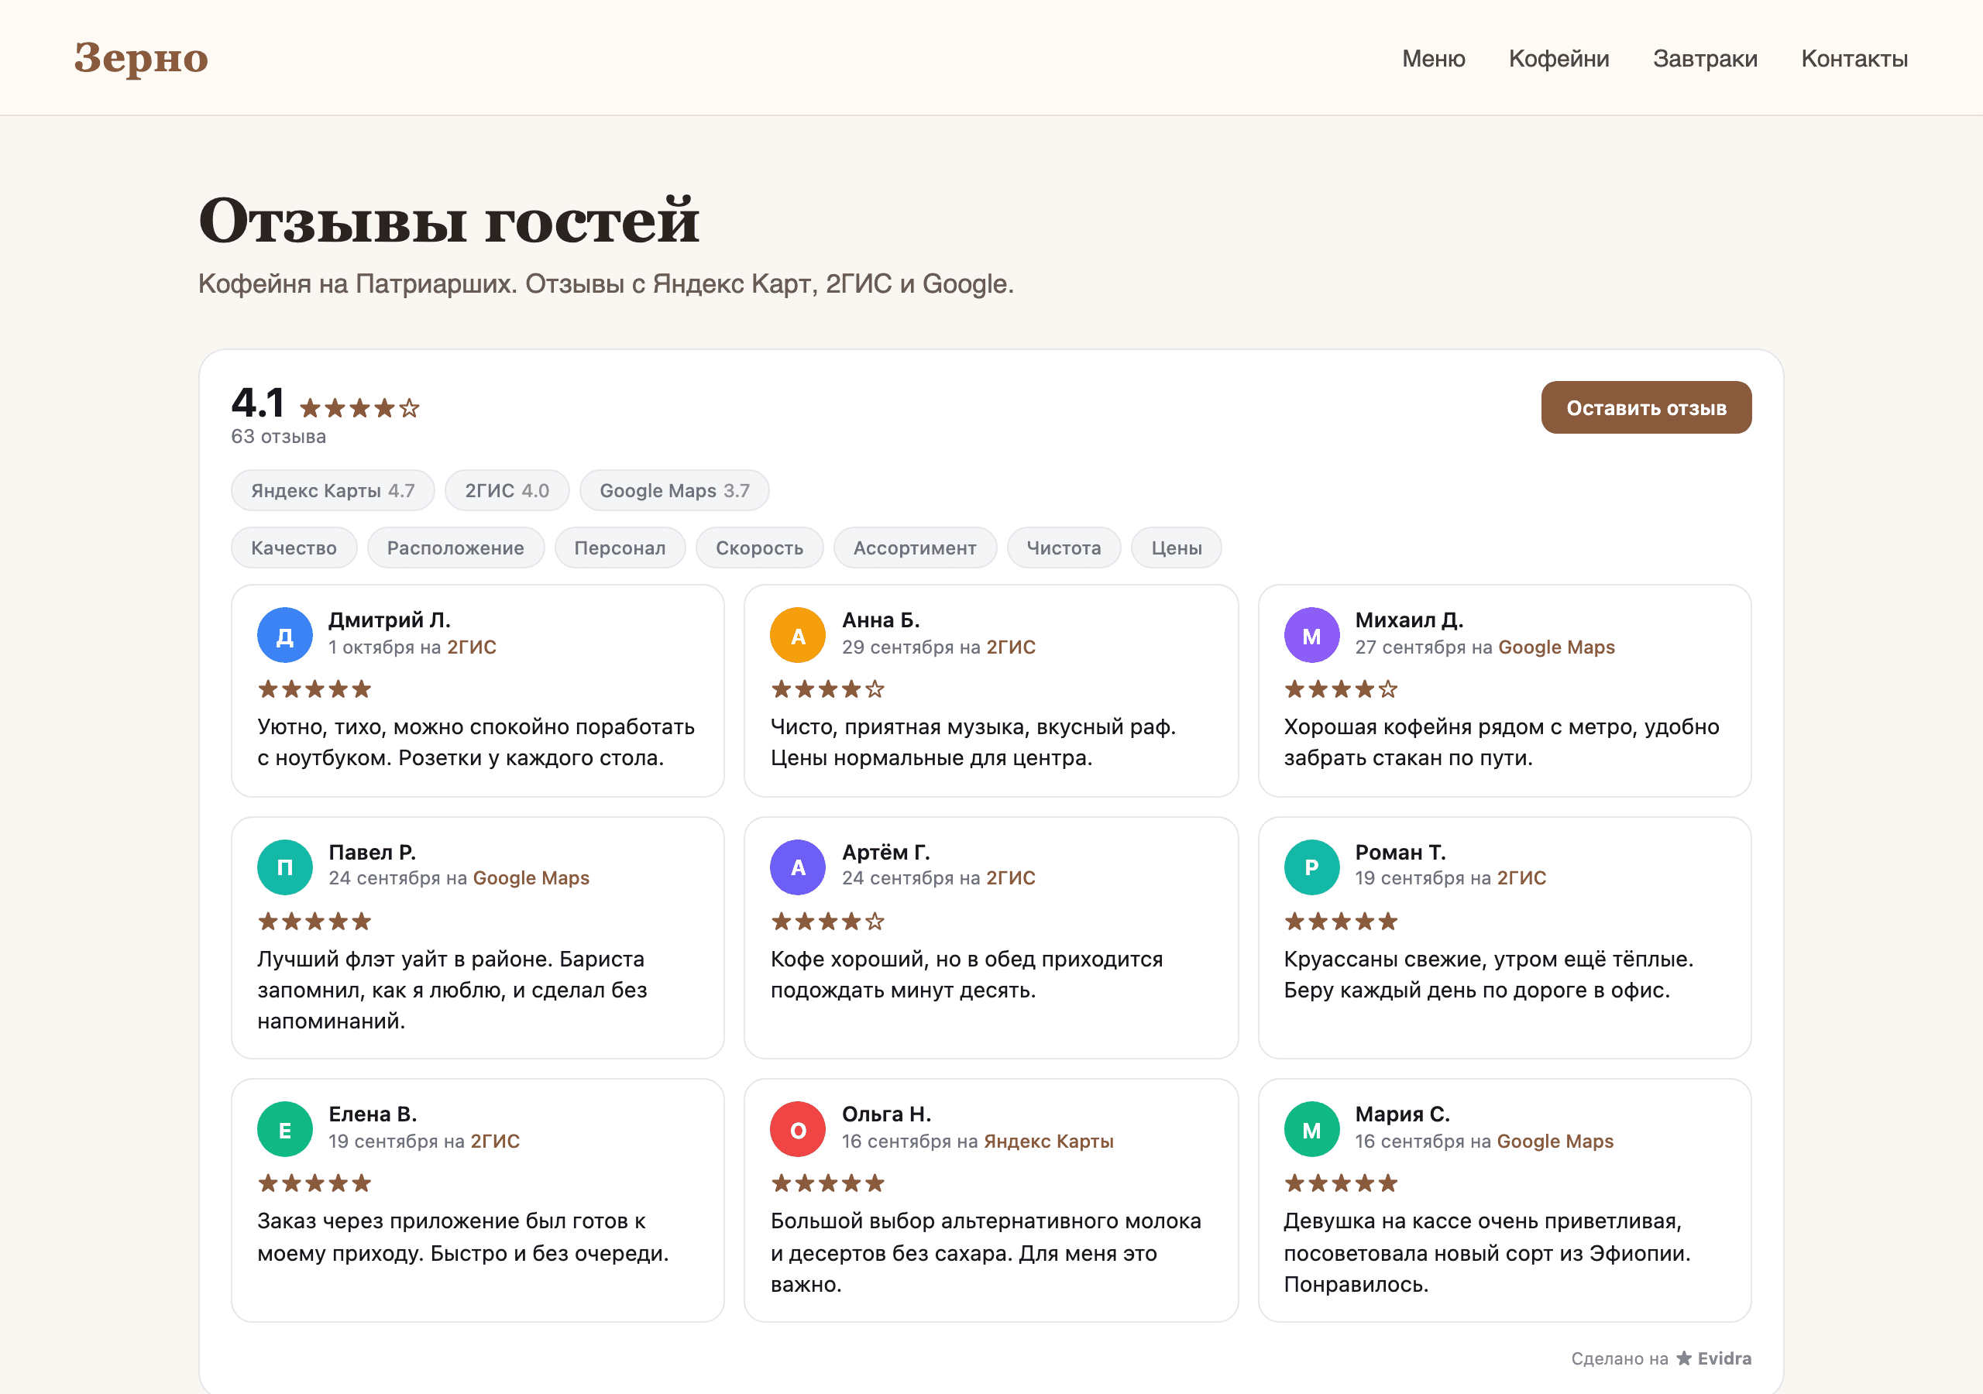
Task: Open Яндекс Карты link in Ольга Н. review
Action: [1049, 1141]
